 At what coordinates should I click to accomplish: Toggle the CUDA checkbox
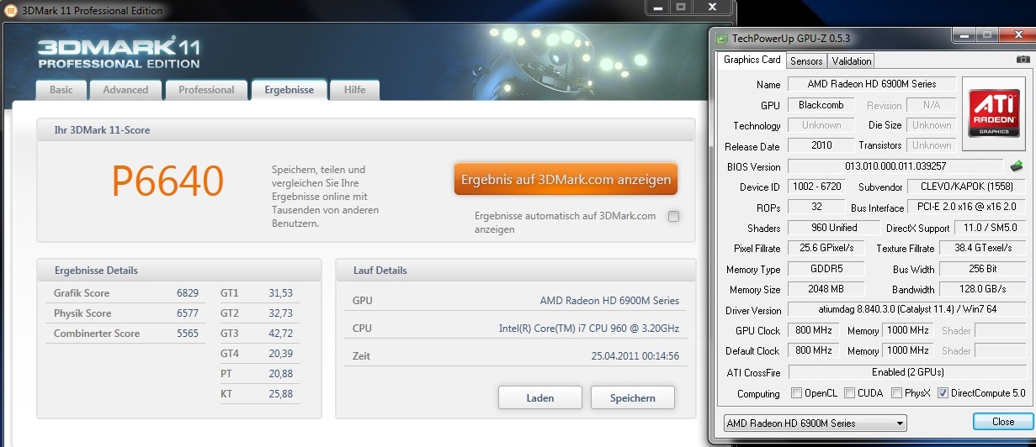point(849,393)
